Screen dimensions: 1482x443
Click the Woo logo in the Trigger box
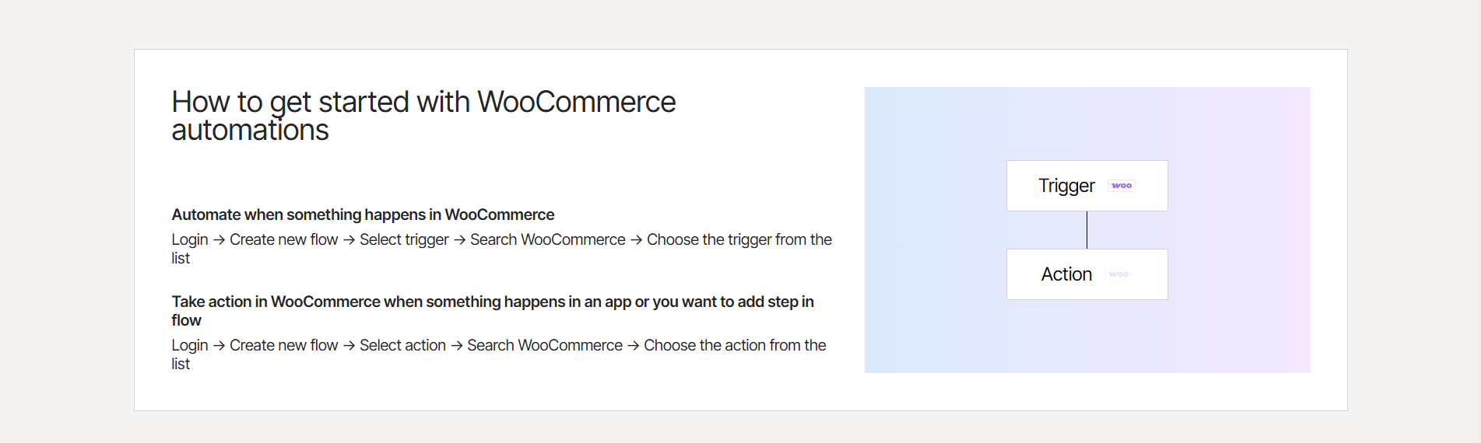[x=1121, y=186]
